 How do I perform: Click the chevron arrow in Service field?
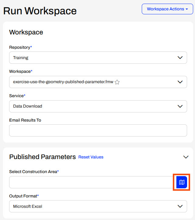pos(180,106)
